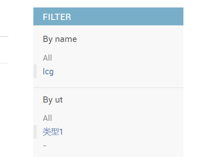The width and height of the screenshot is (198, 157).
Task: Select the lcg name filter
Action: click(48, 71)
